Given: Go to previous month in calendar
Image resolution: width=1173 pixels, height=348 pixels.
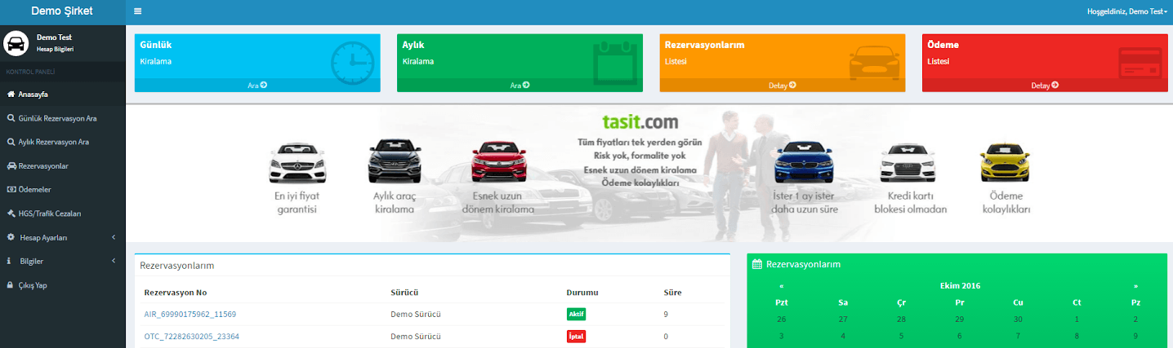Looking at the screenshot, I should tap(782, 286).
